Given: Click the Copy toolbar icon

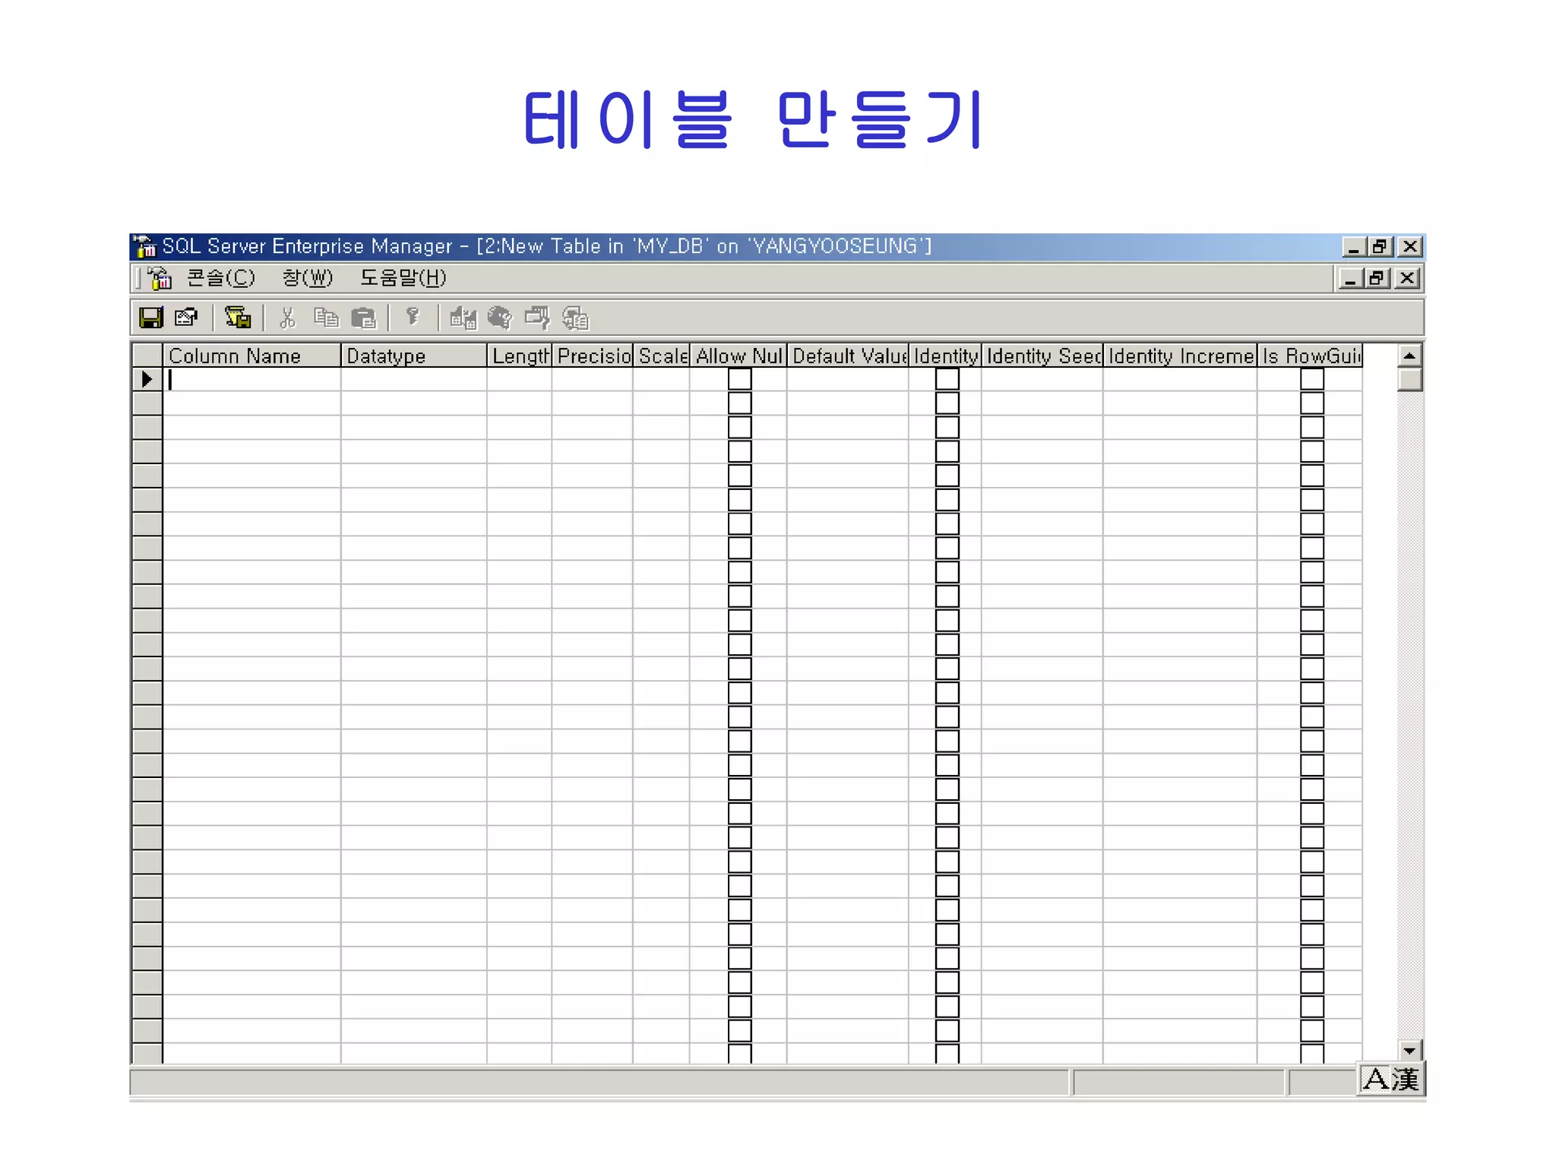Looking at the screenshot, I should pos(326,317).
